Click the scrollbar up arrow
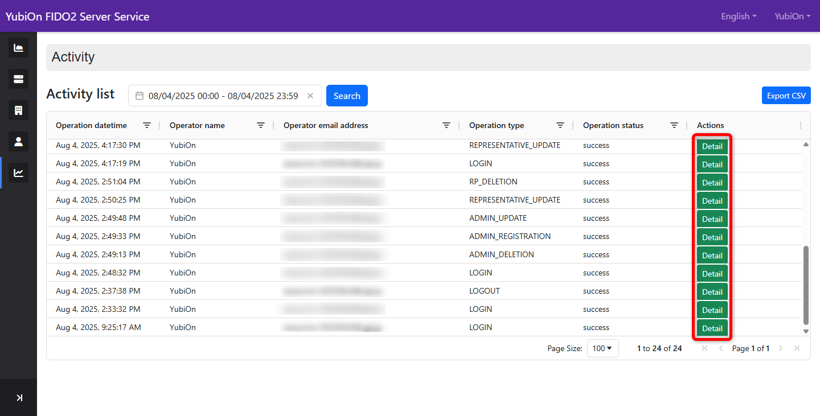 click(806, 145)
